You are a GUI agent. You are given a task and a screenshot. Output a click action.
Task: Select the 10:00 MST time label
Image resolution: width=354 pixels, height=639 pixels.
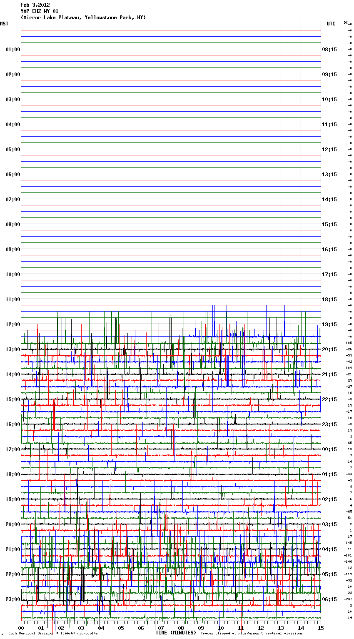(x=13, y=275)
